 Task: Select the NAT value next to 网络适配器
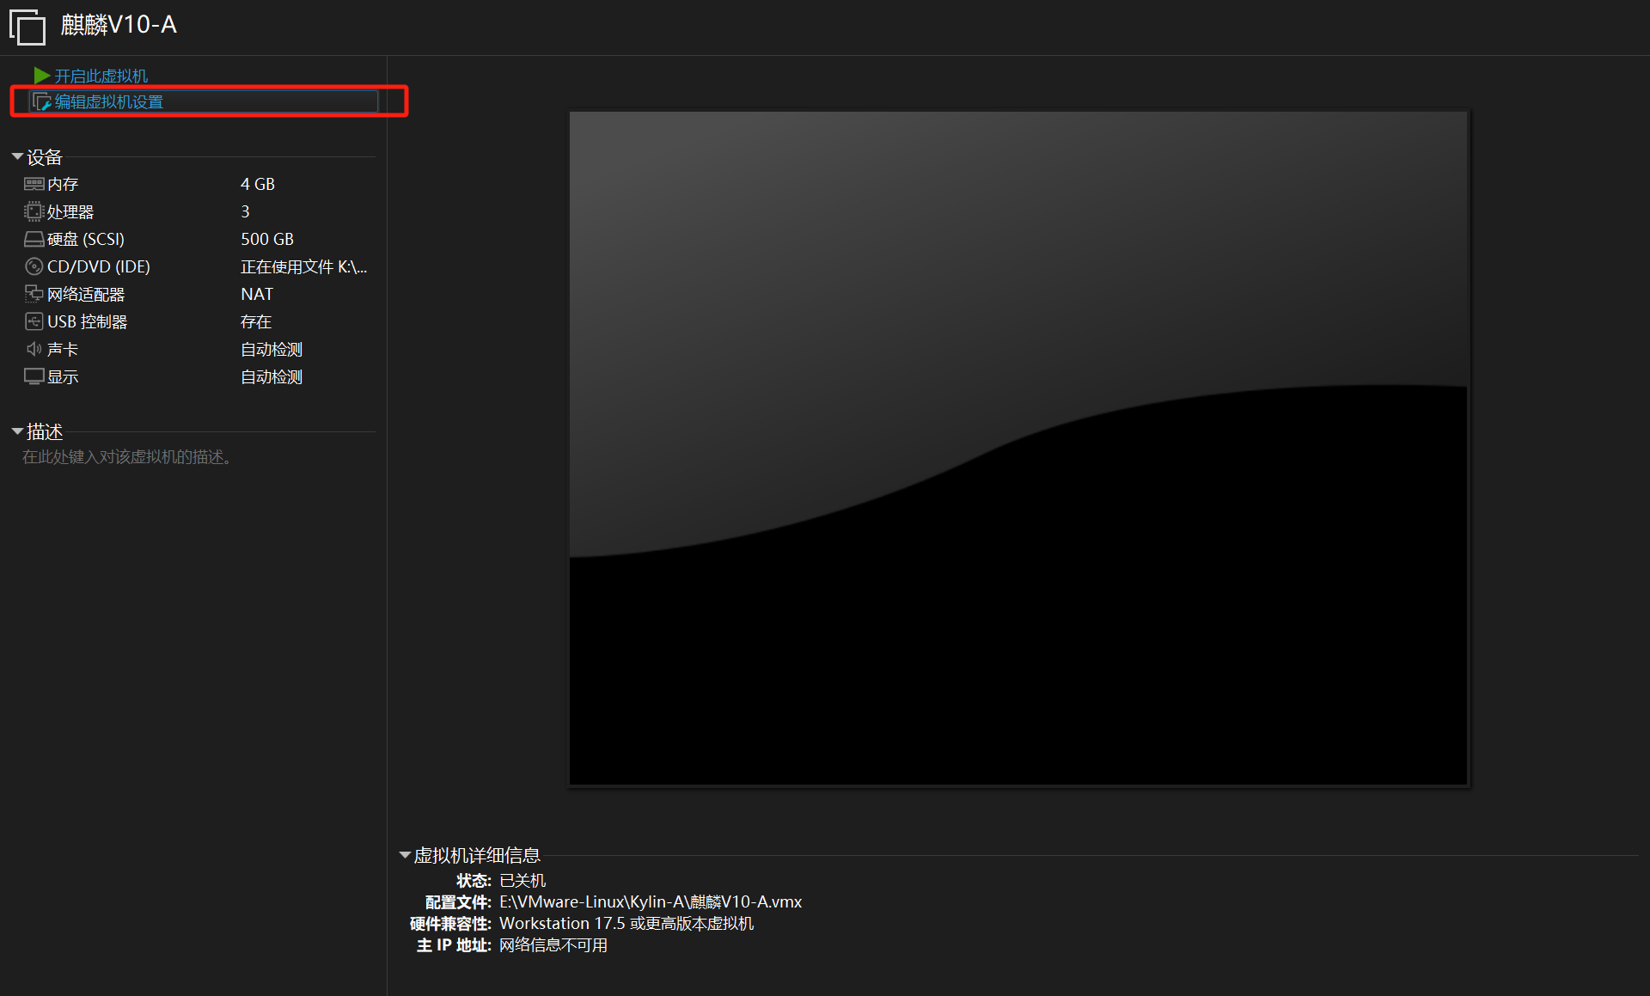[x=256, y=293]
